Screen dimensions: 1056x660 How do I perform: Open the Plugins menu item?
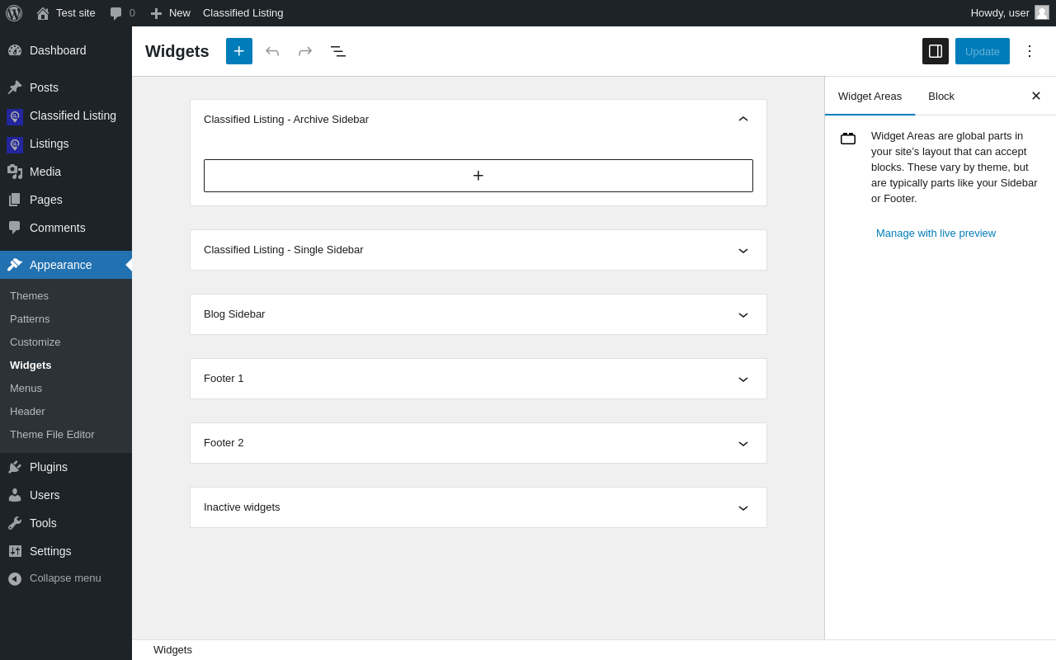click(49, 467)
